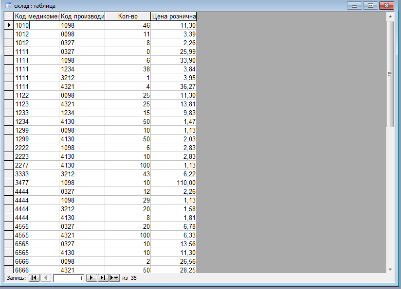
Task: Jump to the last record
Action: tap(103, 278)
